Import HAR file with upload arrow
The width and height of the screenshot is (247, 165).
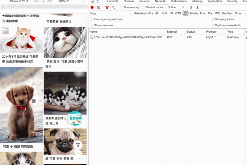click(191, 7)
